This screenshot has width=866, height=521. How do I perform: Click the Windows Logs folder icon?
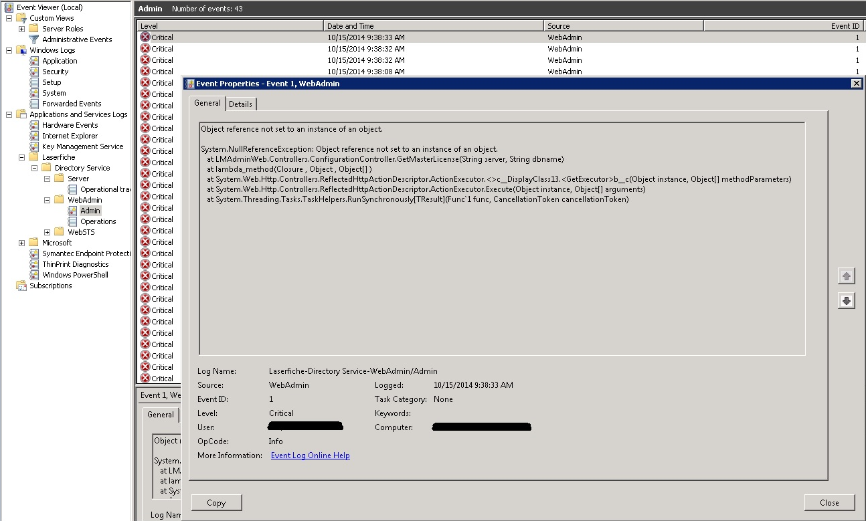click(21, 50)
